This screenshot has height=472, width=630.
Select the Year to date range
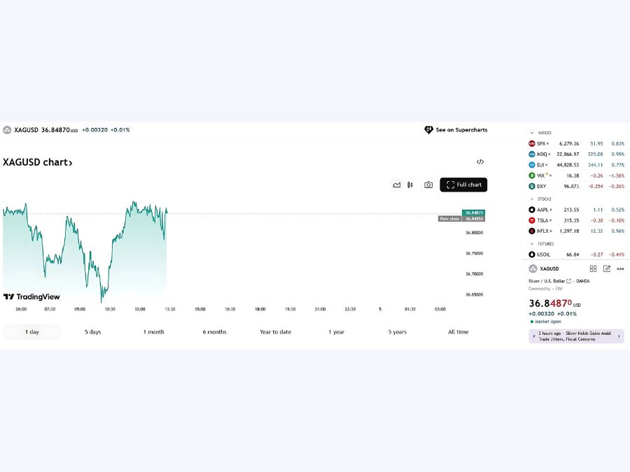click(x=275, y=332)
